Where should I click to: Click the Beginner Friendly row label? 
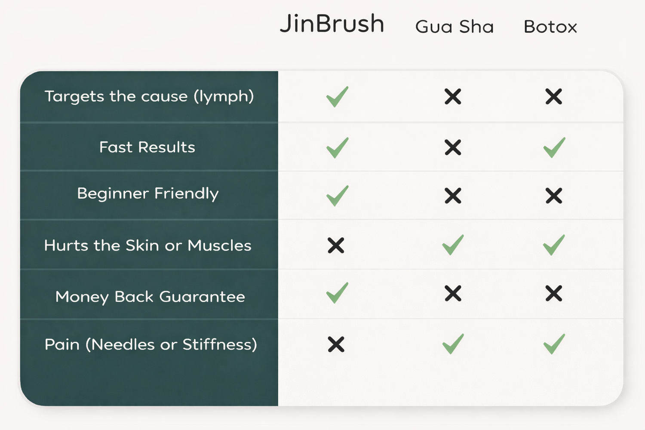[x=147, y=194]
